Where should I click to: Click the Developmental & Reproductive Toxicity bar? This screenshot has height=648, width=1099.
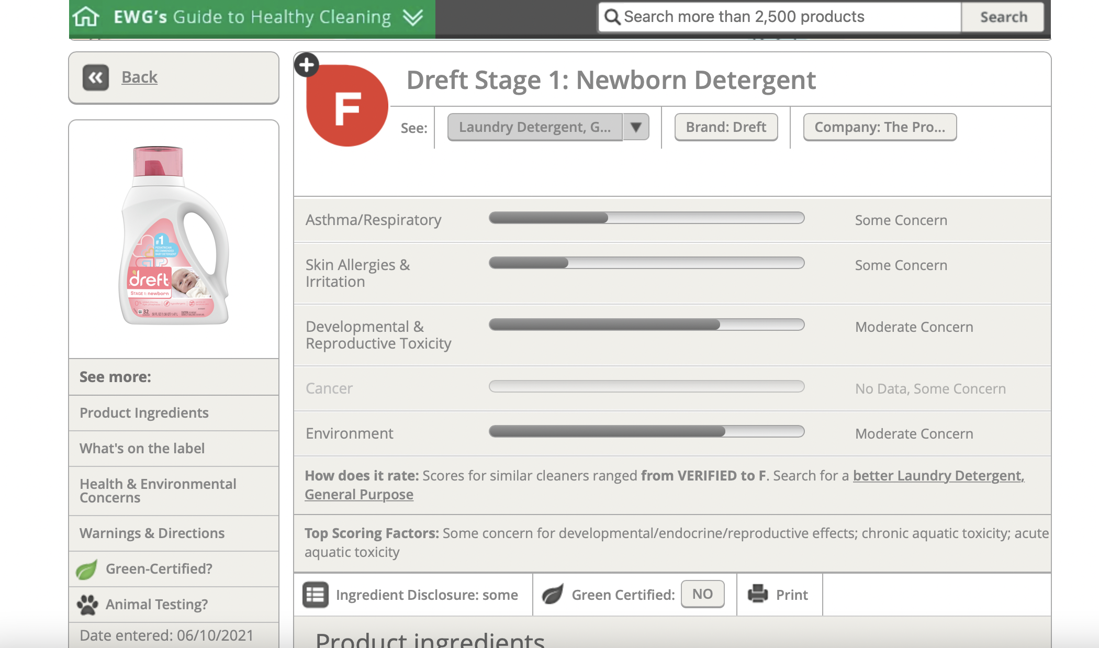click(x=646, y=325)
